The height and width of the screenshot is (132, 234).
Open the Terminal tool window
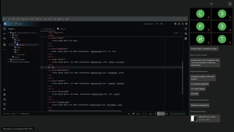4,99
